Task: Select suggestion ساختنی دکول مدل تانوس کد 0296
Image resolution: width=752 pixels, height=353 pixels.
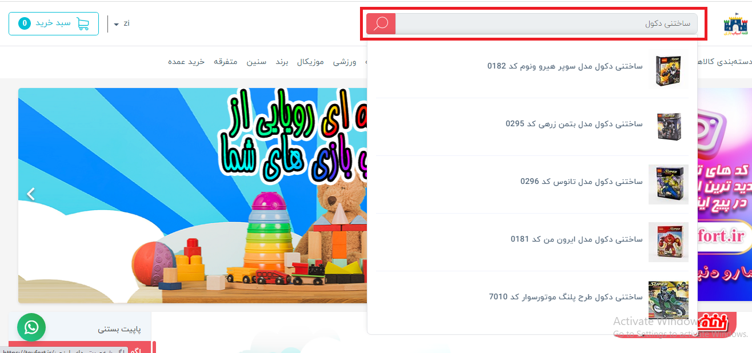Action: pos(533,184)
